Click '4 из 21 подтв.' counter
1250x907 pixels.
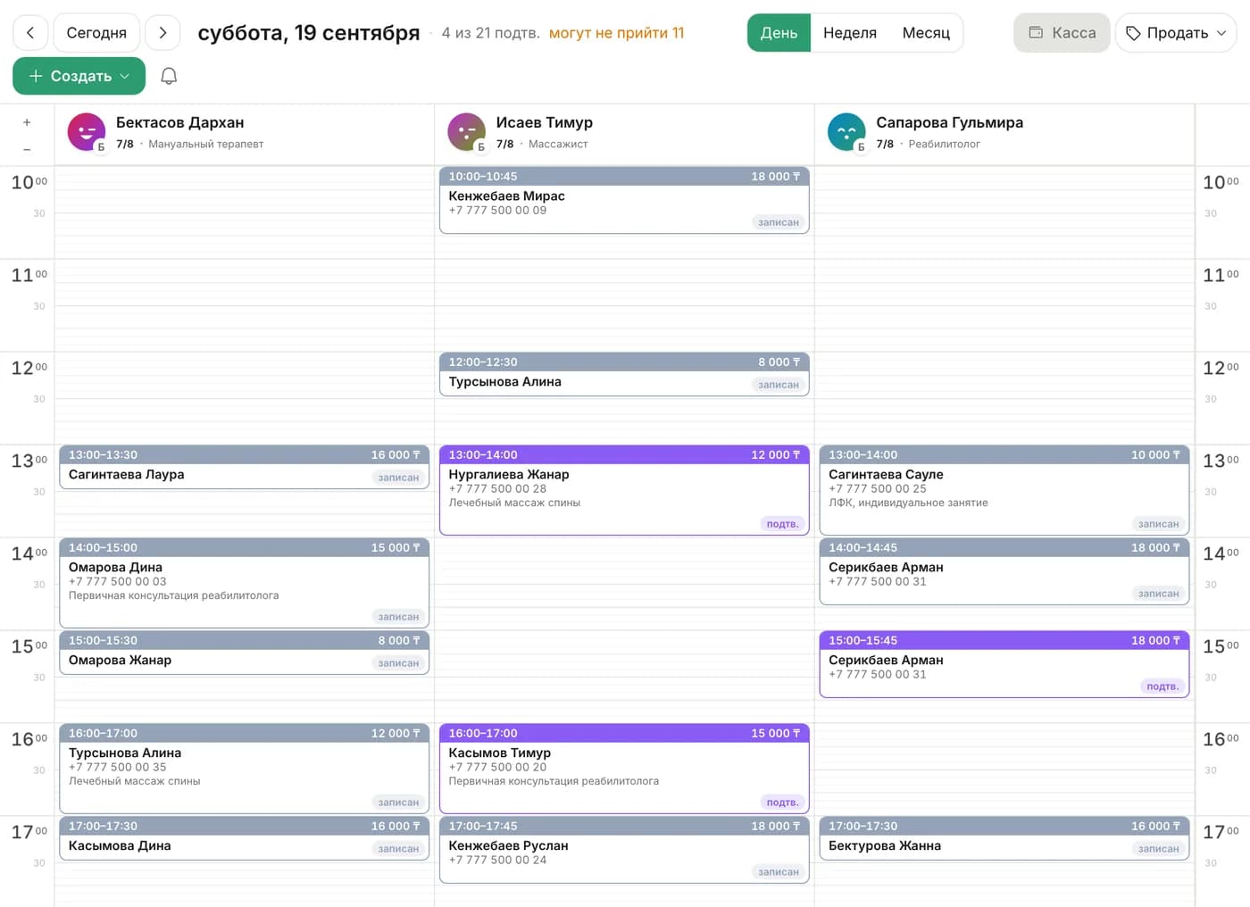(490, 33)
